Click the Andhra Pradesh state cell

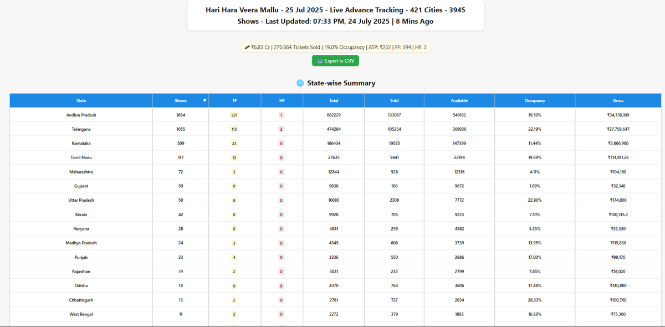coord(81,115)
